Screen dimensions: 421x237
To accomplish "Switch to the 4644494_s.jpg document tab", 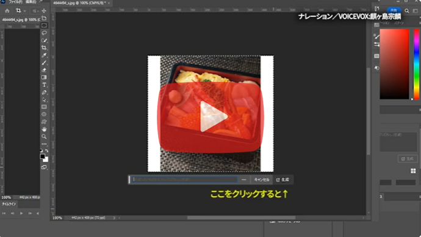I will [80, 3].
